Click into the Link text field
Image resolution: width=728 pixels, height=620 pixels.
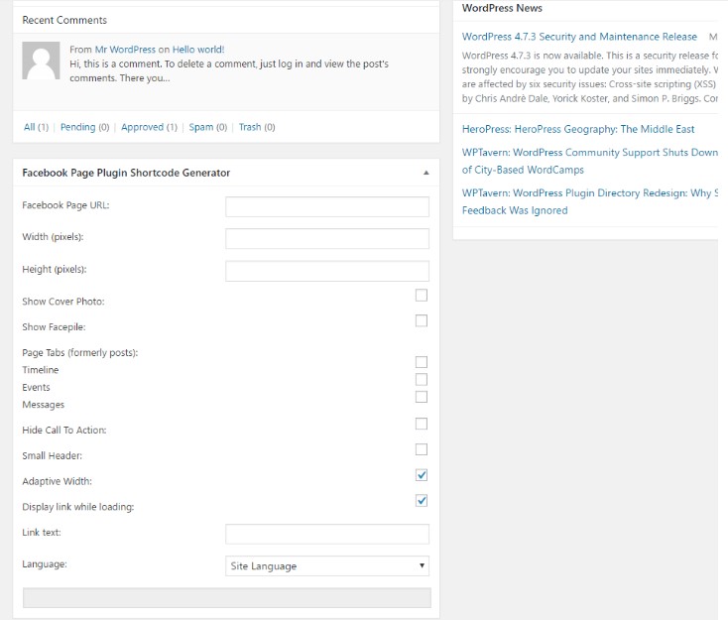[x=327, y=534]
